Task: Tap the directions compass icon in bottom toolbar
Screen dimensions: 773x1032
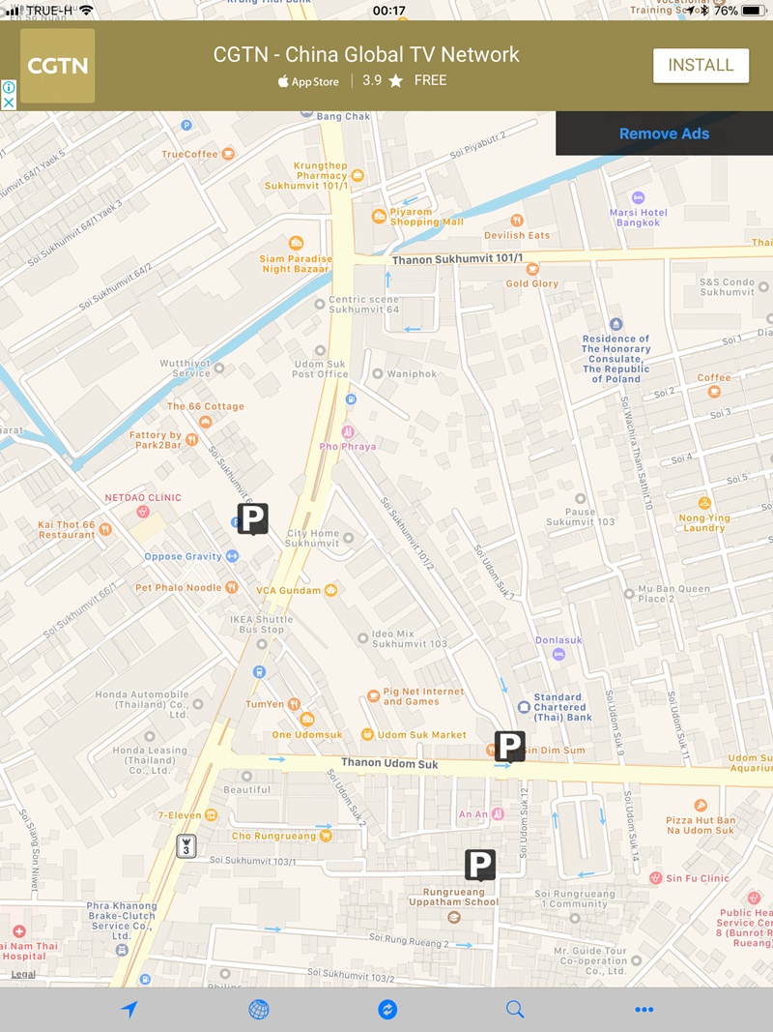Action: point(386,1009)
